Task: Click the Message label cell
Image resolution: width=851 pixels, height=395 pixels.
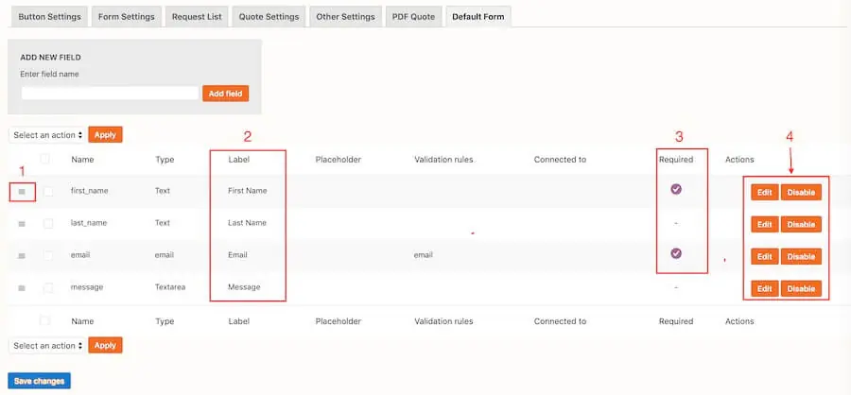Action: point(244,287)
